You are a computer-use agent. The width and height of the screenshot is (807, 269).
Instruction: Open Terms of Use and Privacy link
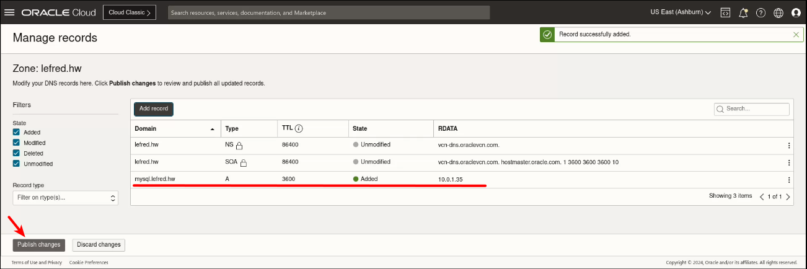point(37,262)
